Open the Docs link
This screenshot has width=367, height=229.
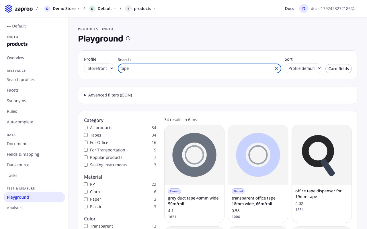290,9
